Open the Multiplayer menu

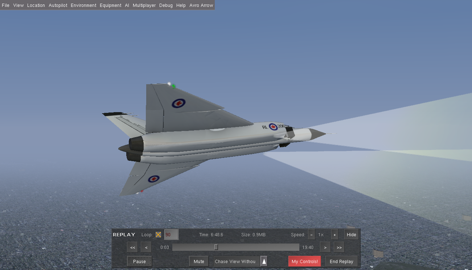tap(144, 5)
